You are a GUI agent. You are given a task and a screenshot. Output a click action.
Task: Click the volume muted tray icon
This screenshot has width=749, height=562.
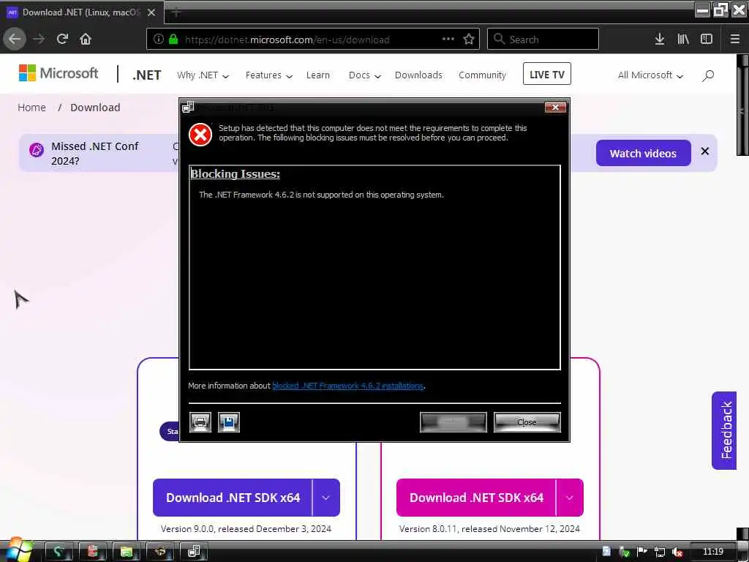[x=677, y=552]
